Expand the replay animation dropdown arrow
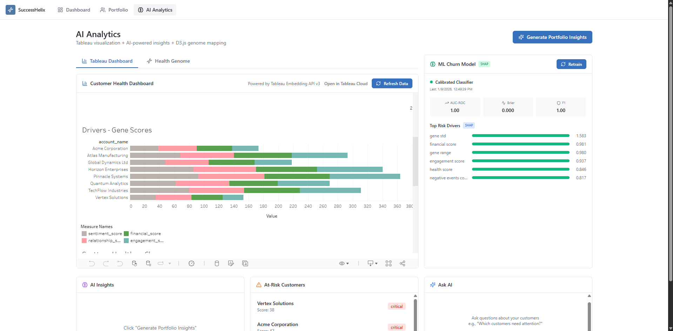 point(170,263)
